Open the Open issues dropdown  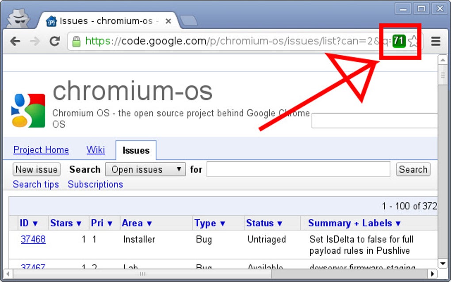click(145, 169)
